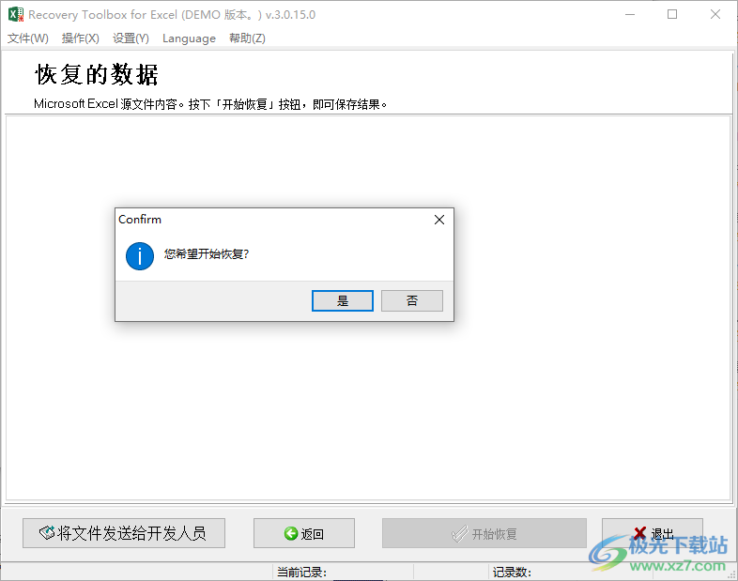Screen dimensions: 738x581
Task: Click the 恢复的数据 heading
Action: pyautogui.click(x=97, y=74)
